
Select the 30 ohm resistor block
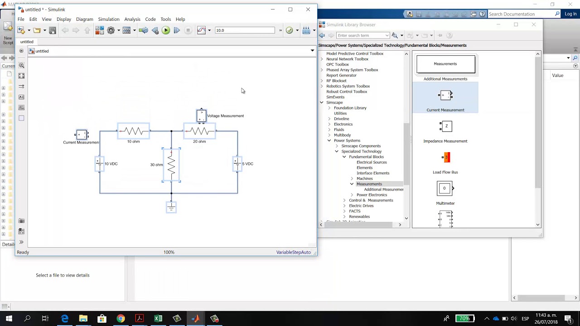pos(171,165)
